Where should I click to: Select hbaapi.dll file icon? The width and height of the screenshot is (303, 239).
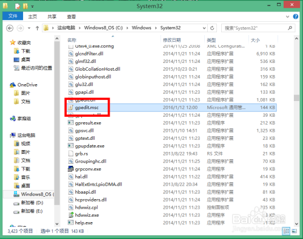click(70, 192)
